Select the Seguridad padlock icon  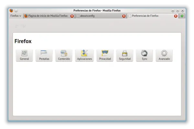[x=124, y=55]
